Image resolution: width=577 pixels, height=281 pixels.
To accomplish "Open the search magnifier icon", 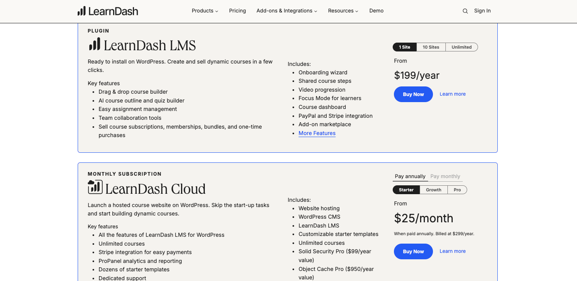I will click(465, 11).
